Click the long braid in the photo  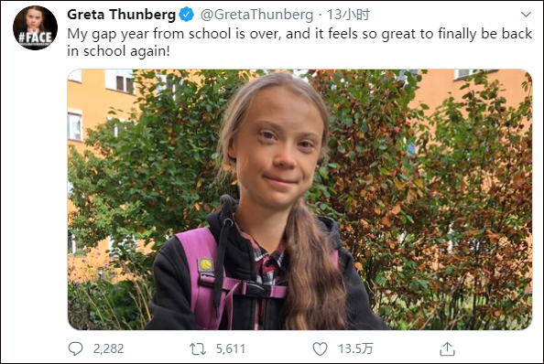point(312,270)
